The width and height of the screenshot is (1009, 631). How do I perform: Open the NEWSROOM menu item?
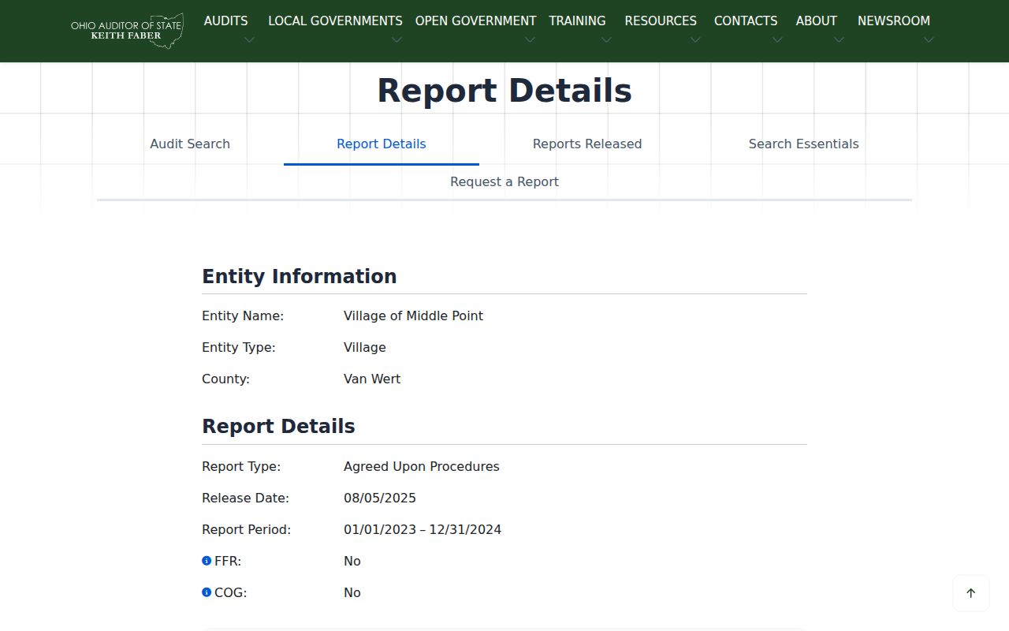point(894,21)
